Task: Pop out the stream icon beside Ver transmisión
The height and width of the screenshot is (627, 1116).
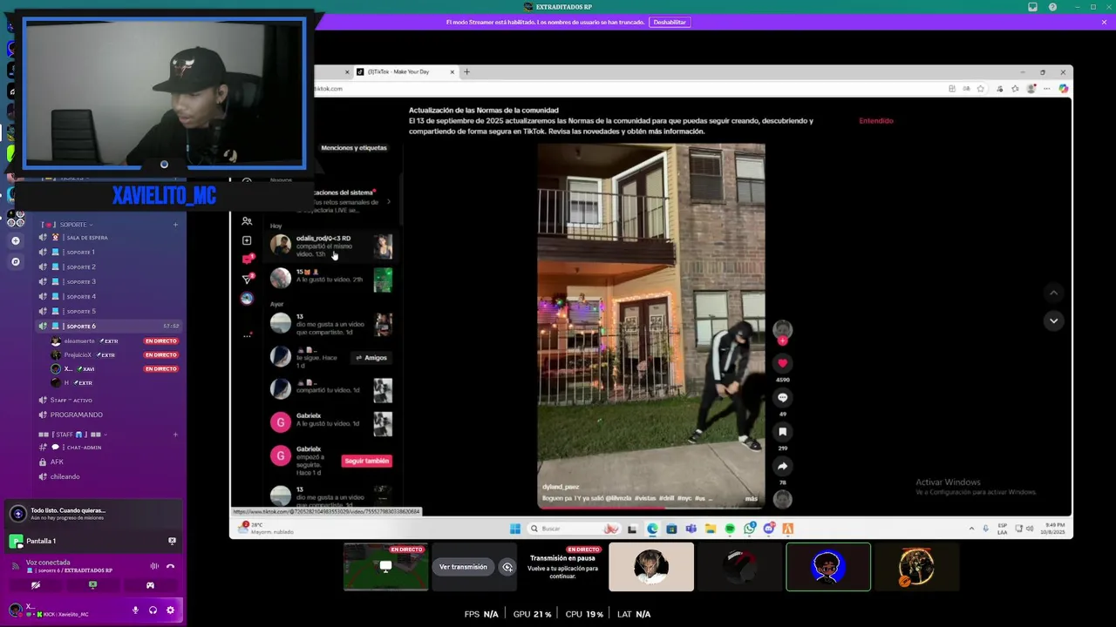Action: [507, 567]
